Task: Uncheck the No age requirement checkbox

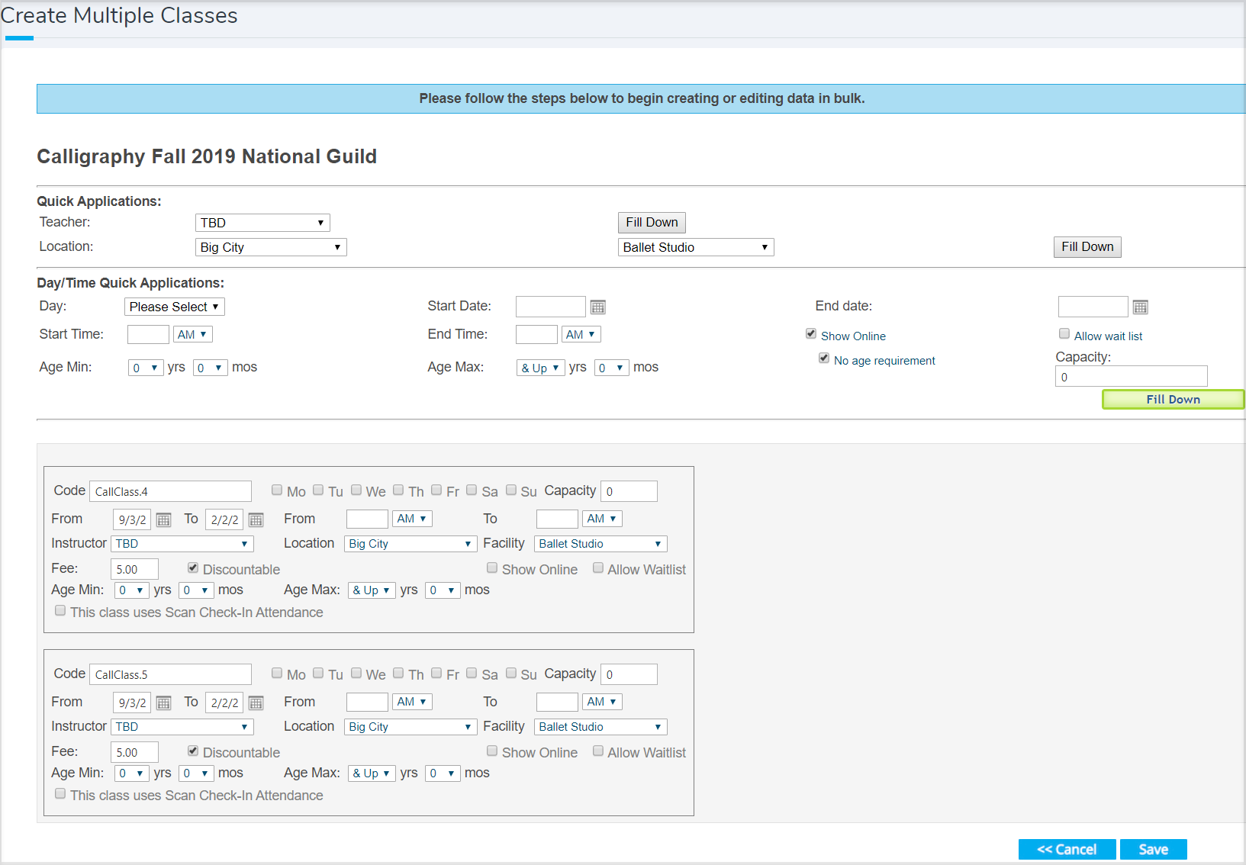Action: pyautogui.click(x=824, y=359)
